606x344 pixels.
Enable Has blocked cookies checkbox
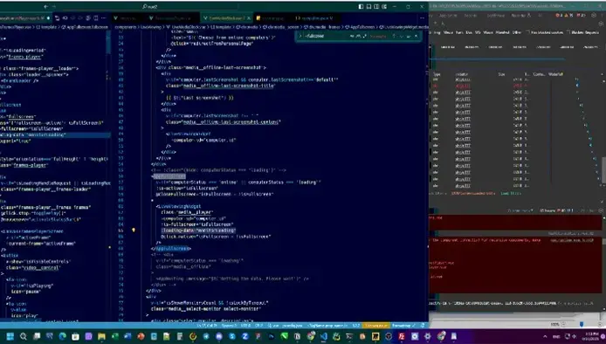tap(528, 32)
